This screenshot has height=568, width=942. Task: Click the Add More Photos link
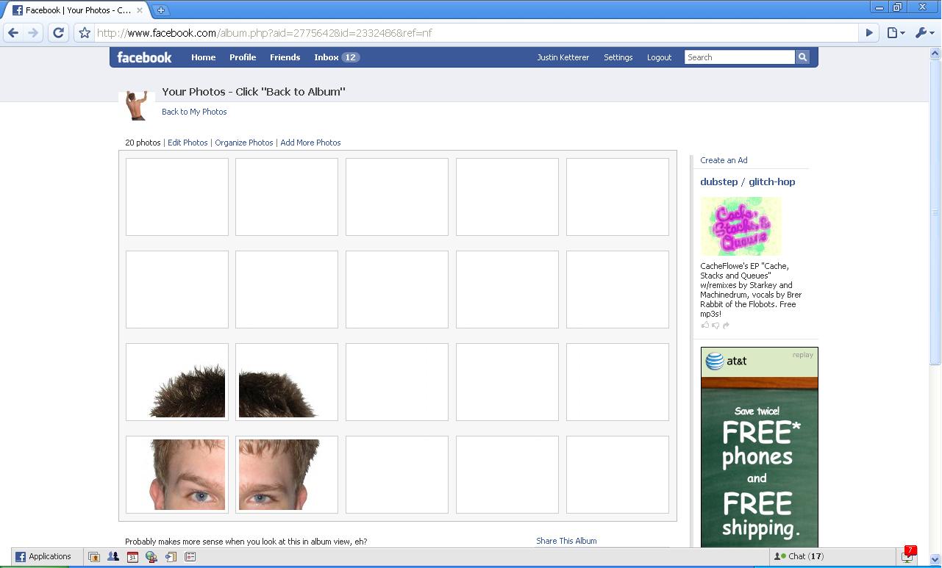coord(310,143)
